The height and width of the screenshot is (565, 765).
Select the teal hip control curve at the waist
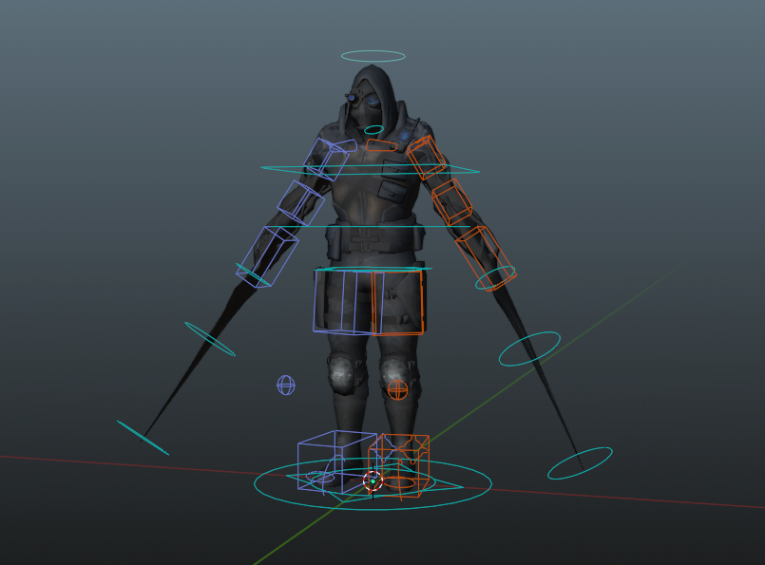tap(373, 269)
